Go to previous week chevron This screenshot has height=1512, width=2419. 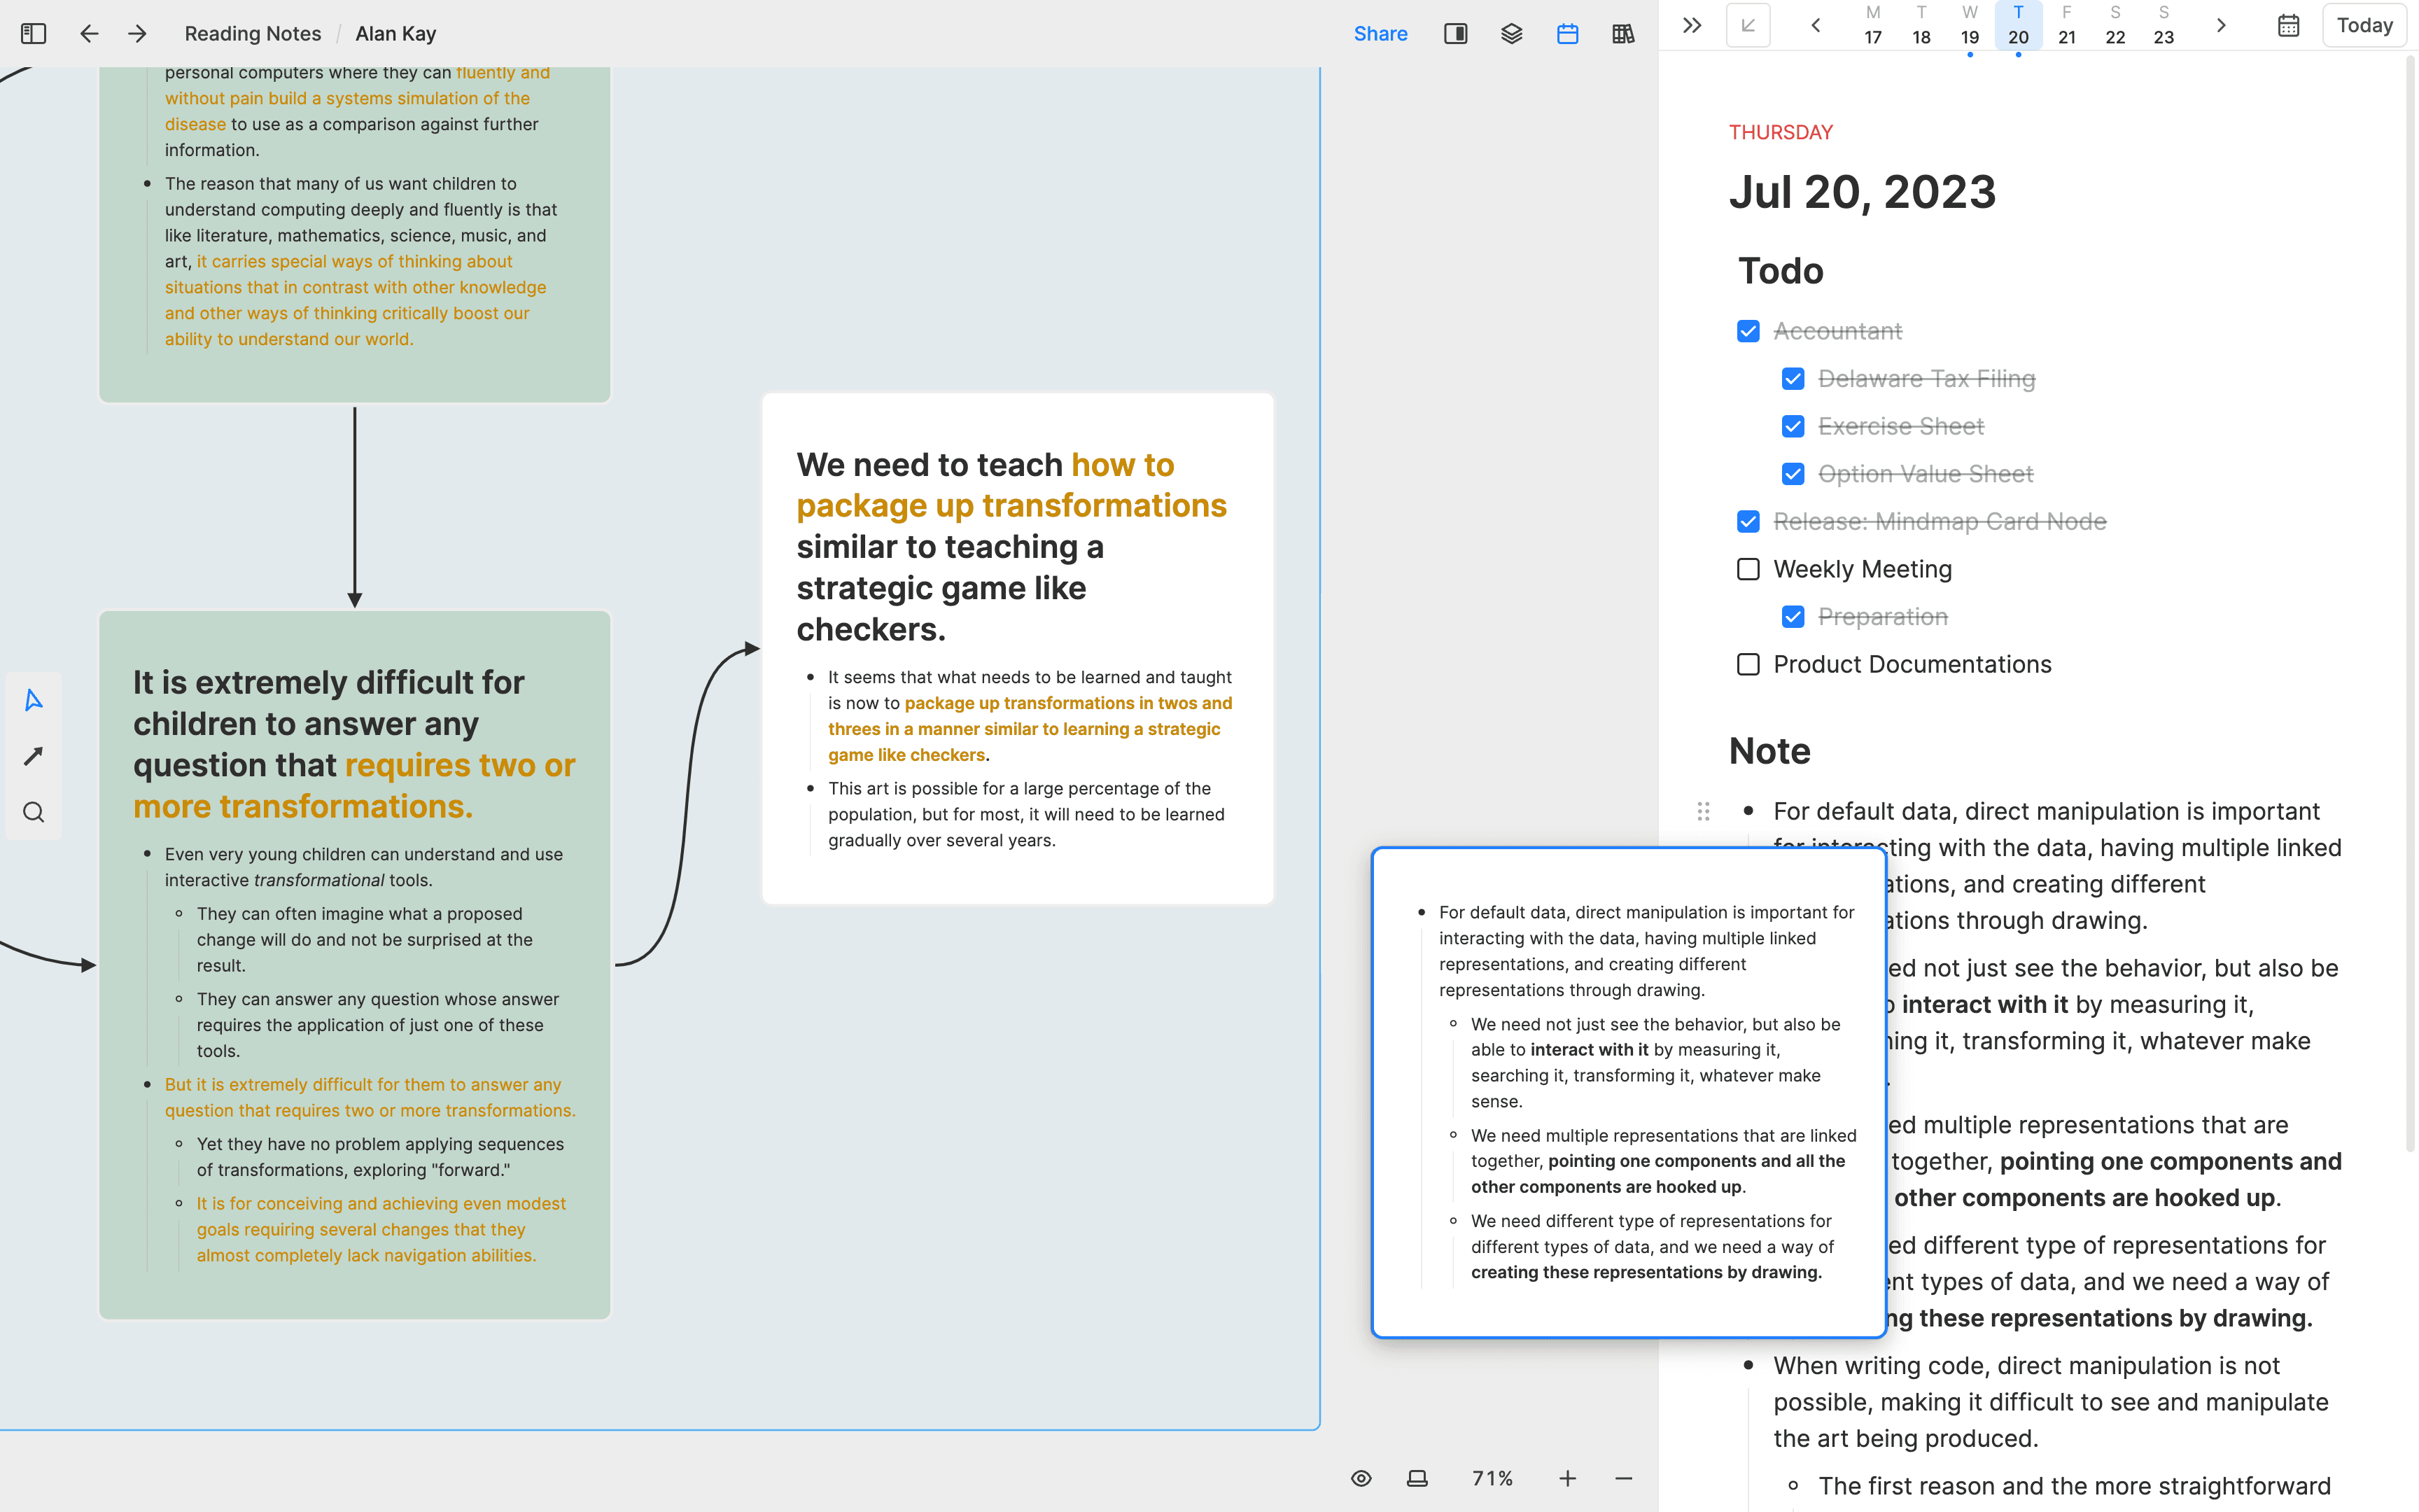[x=1815, y=25]
